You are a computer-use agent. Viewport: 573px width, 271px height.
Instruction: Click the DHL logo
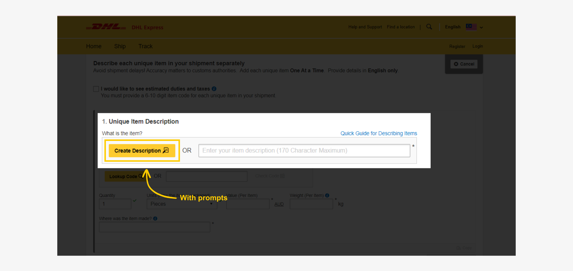(106, 27)
